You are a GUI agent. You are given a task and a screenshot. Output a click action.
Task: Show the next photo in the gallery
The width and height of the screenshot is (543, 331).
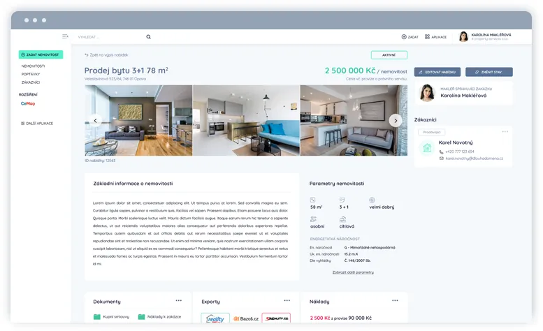pyautogui.click(x=396, y=120)
